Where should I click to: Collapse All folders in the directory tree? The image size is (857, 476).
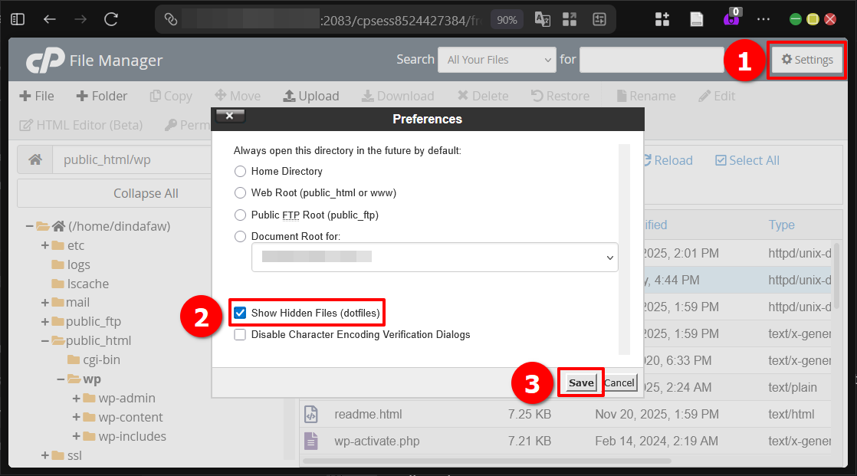click(146, 192)
